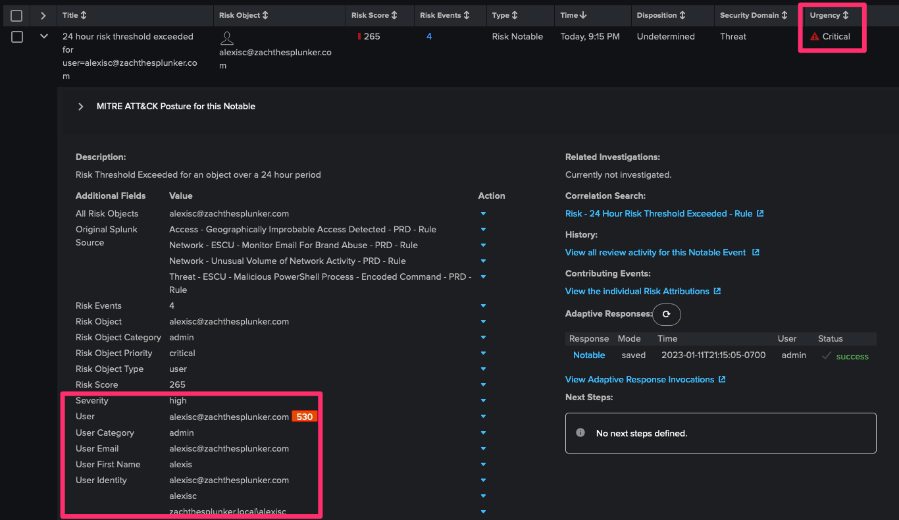The height and width of the screenshot is (520, 899).
Task: Click external link icon beside Adaptive Response Invocations
Action: point(722,380)
